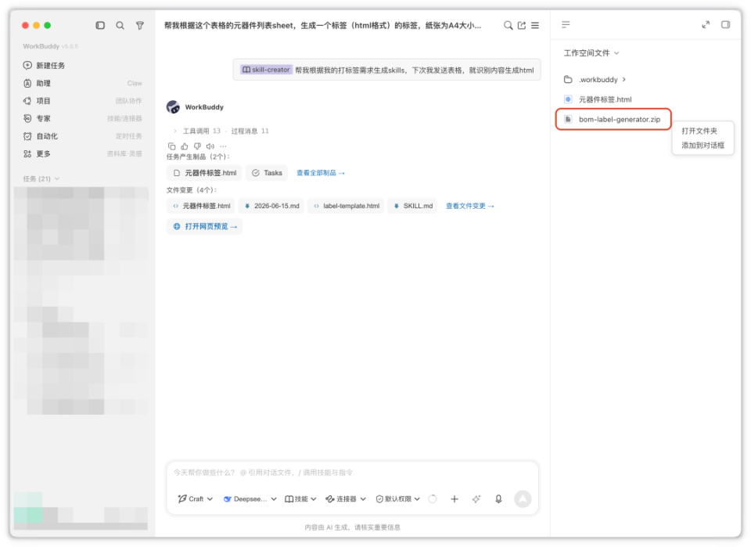Collapse the 任务 (21) list

coord(41,178)
